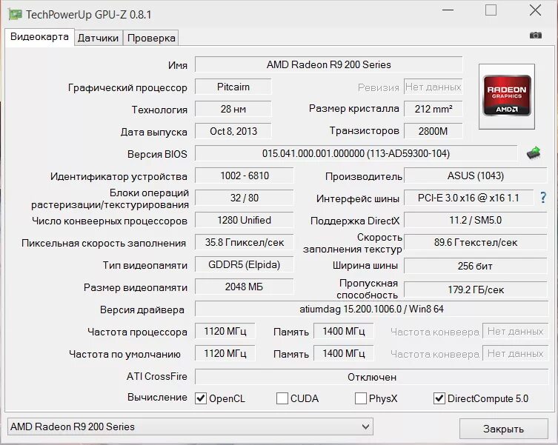Click the 1400 МГц memory field in Частота по умолчанию row
The height and width of the screenshot is (445, 558).
(343, 353)
